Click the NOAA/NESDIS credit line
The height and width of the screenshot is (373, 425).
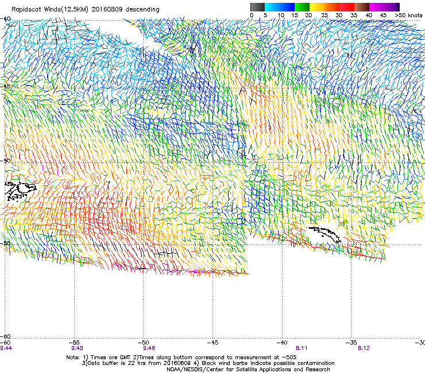248,370
